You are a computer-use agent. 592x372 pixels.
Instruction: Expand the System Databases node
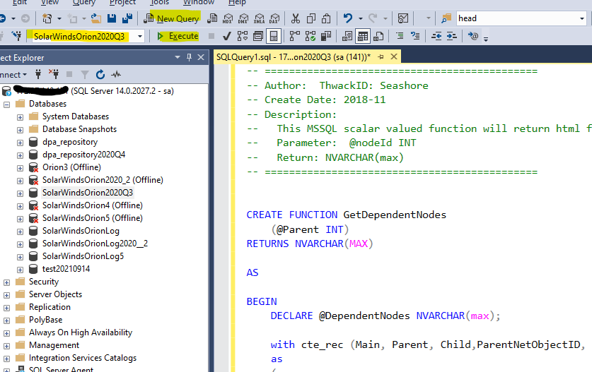click(x=20, y=117)
